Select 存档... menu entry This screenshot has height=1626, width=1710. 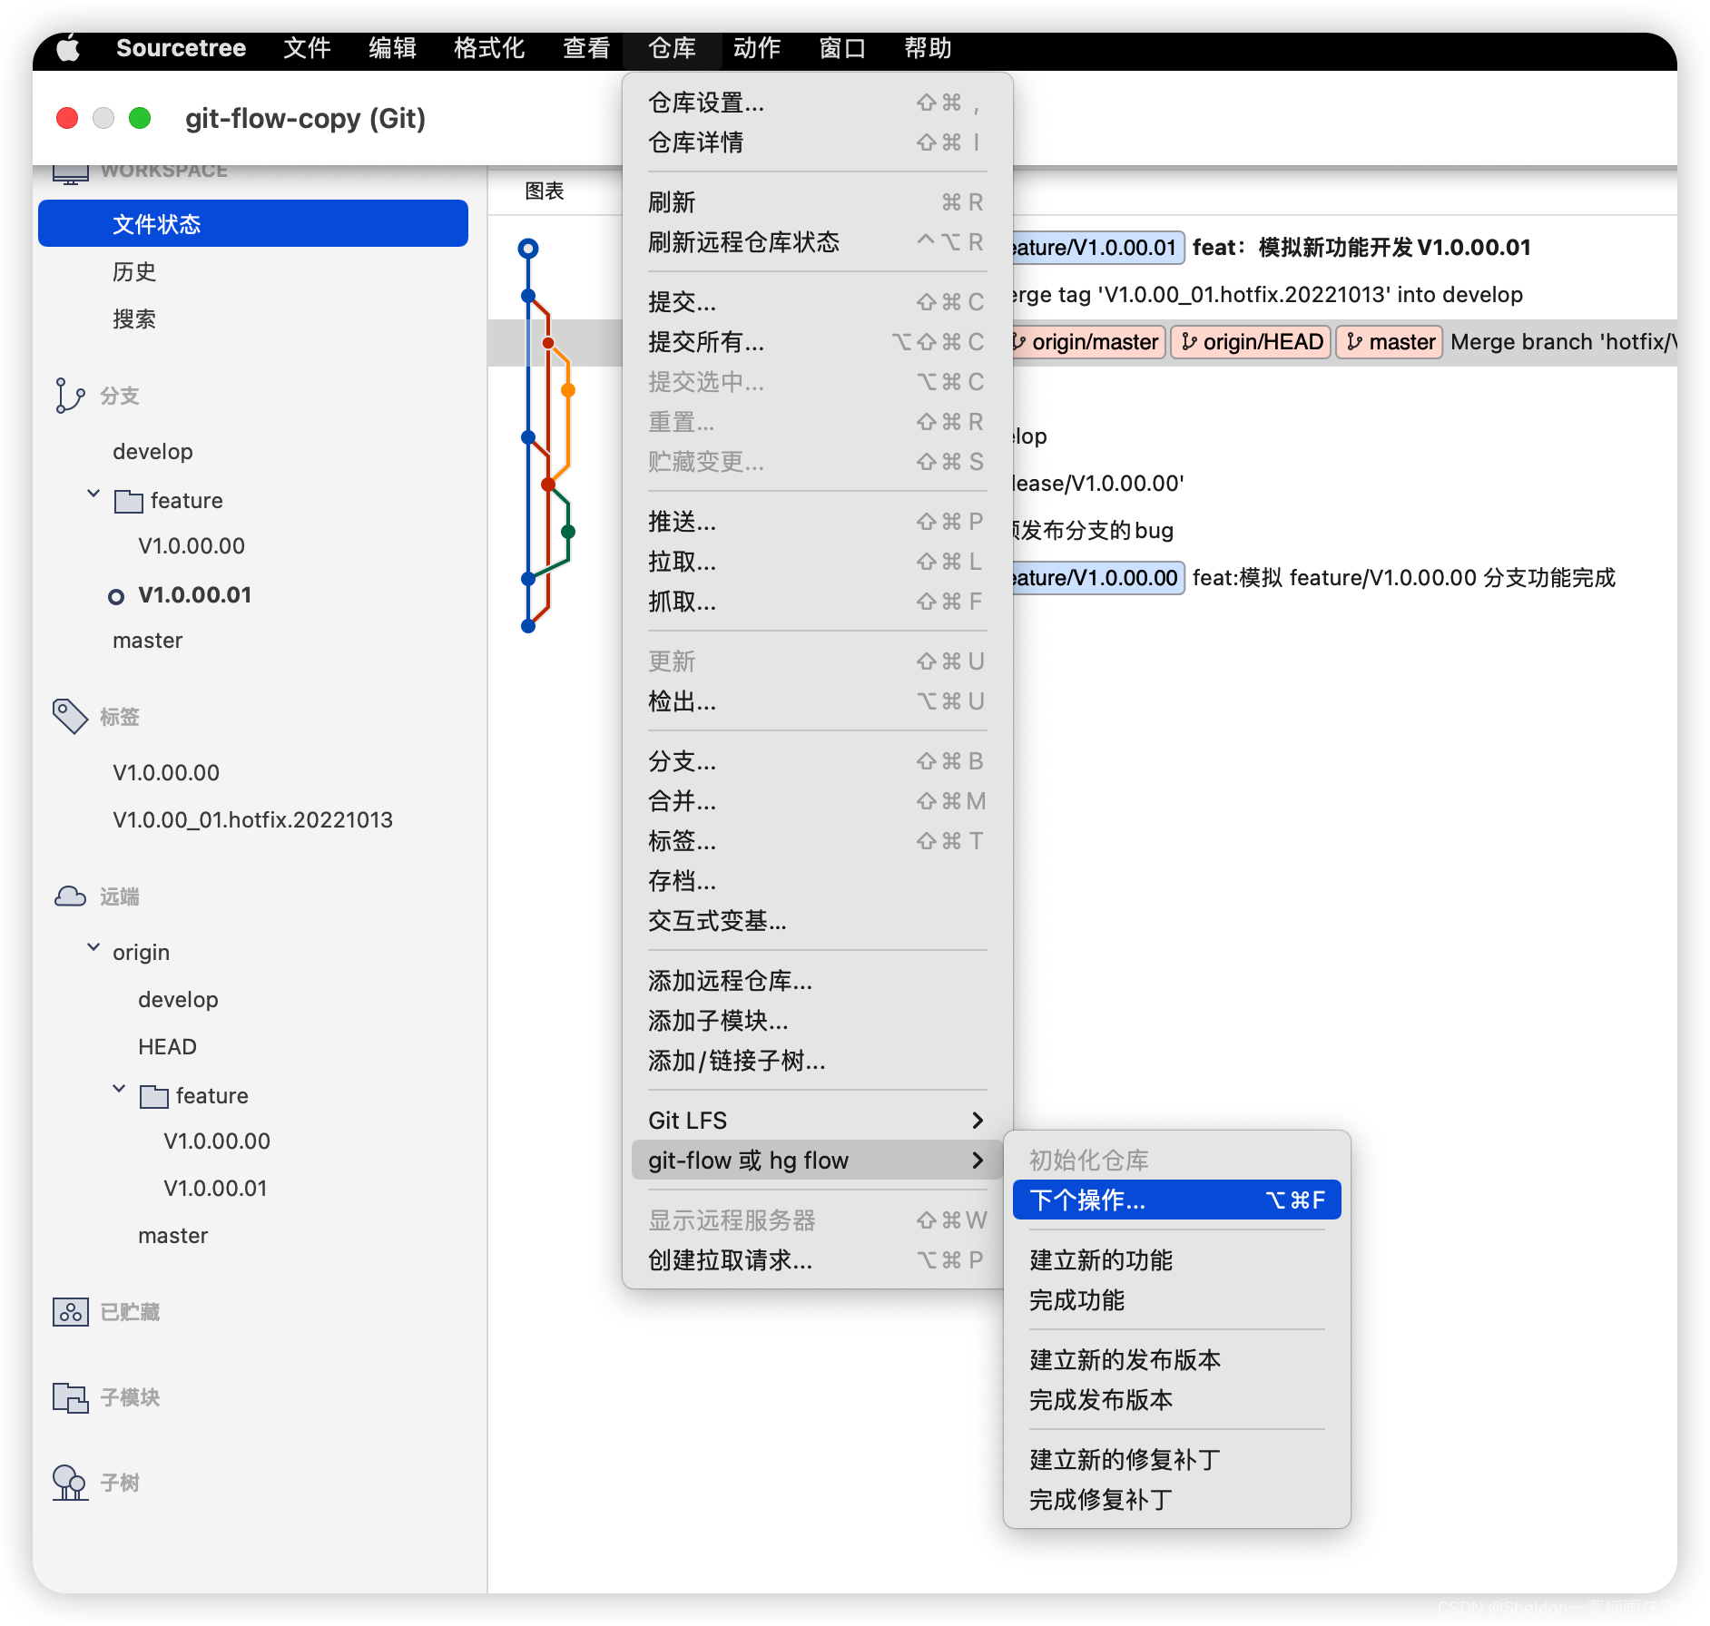coord(817,881)
